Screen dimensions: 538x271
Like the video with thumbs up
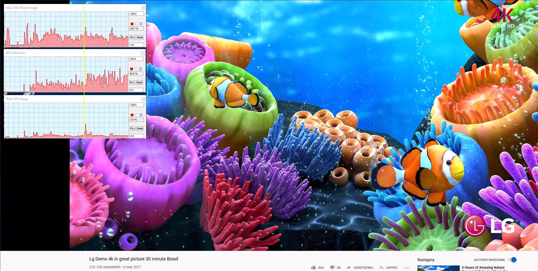pos(314,267)
